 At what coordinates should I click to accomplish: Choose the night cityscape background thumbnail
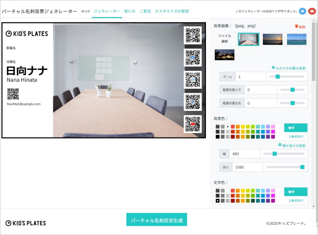224,55
